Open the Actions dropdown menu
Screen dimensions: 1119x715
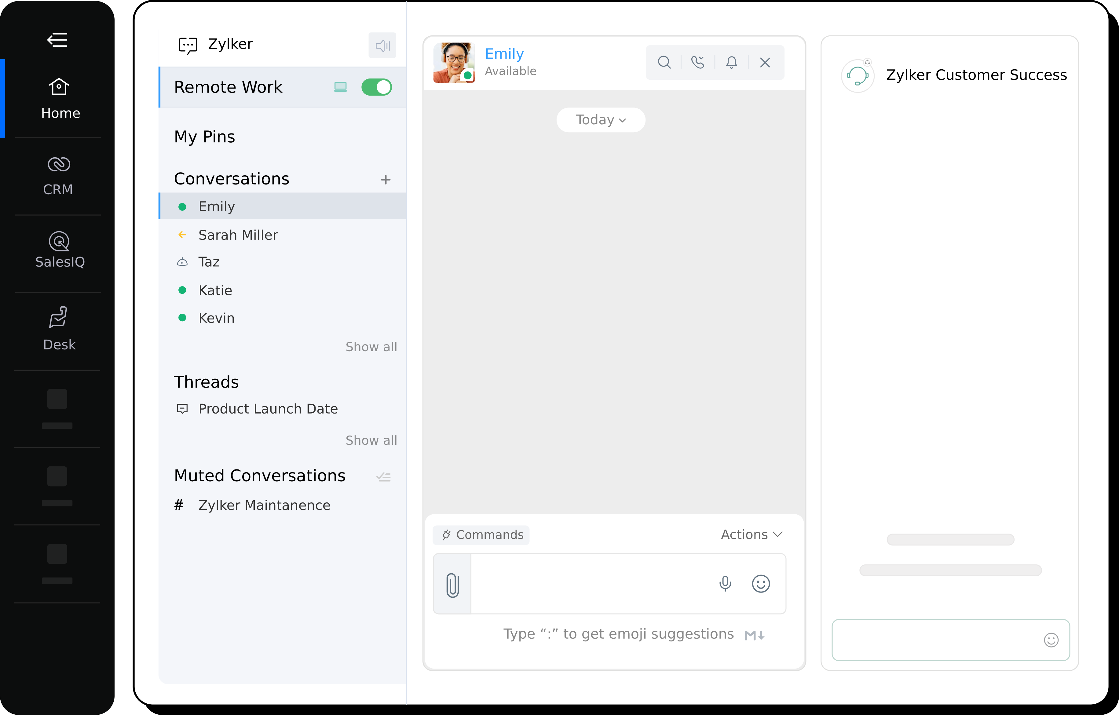coord(751,535)
